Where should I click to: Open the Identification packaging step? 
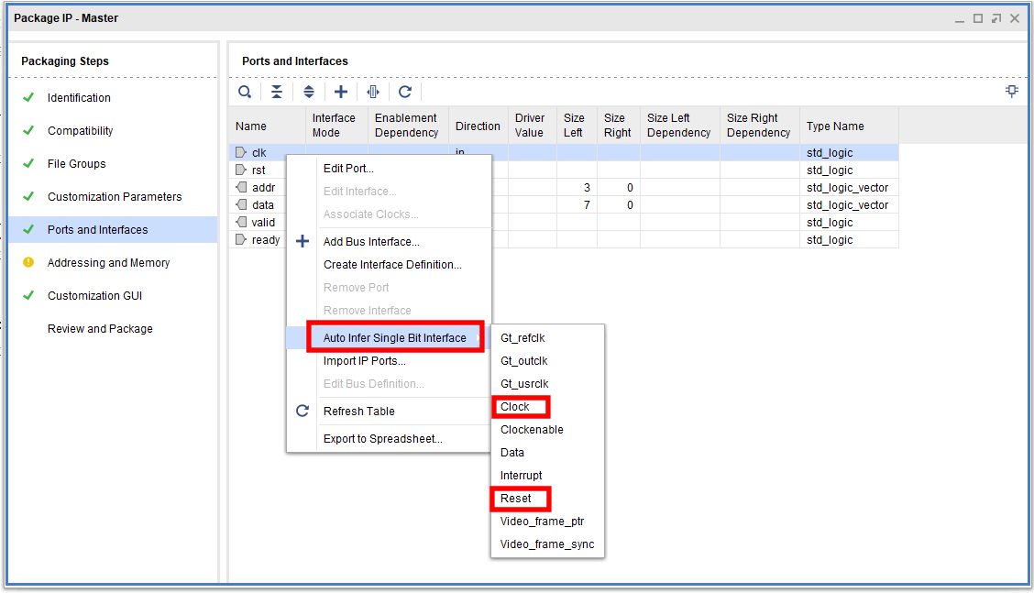click(x=79, y=98)
